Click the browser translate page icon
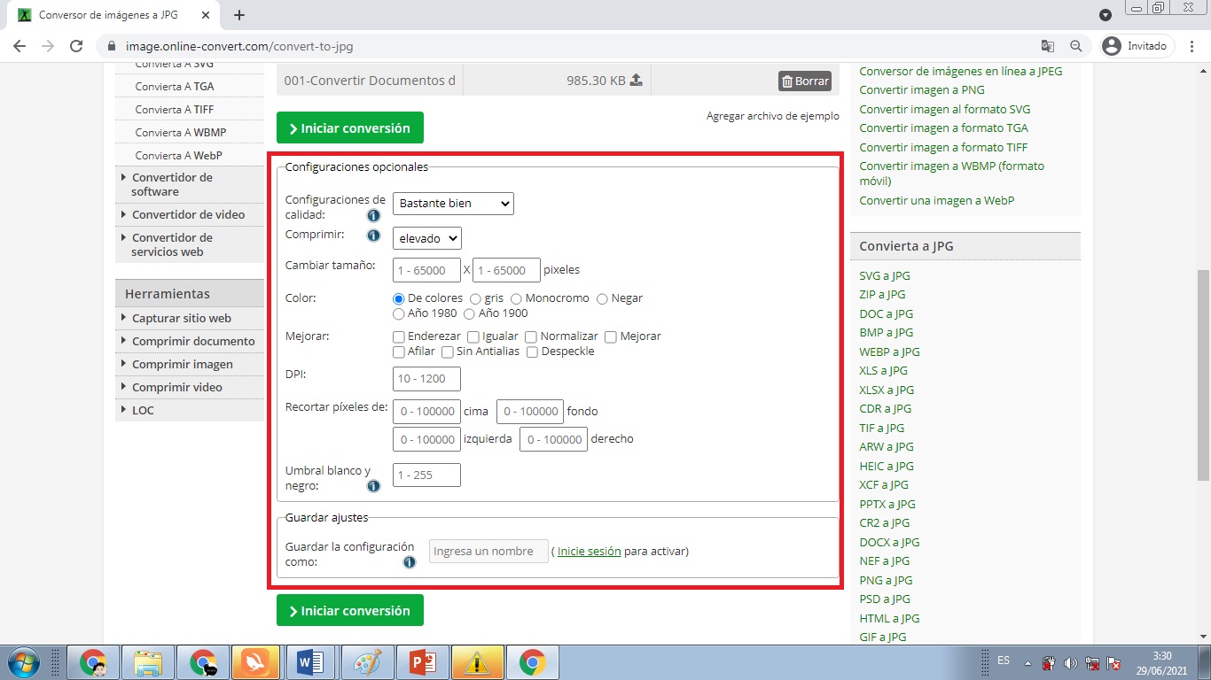1211x680 pixels. click(1048, 46)
